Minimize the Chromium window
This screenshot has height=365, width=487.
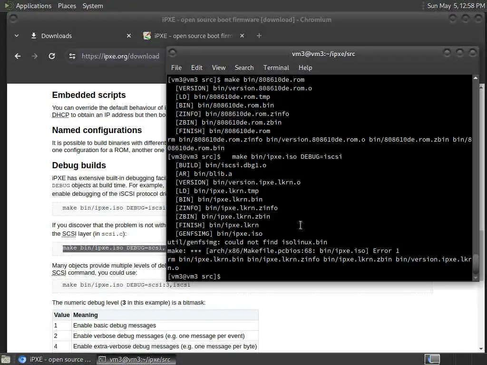pos(453,19)
